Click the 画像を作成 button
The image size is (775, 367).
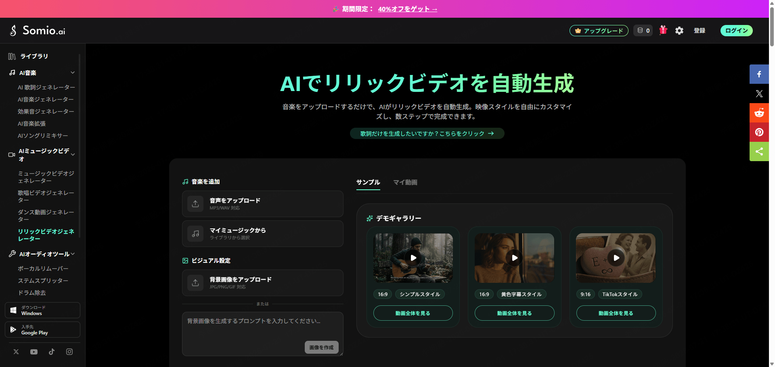coord(322,347)
